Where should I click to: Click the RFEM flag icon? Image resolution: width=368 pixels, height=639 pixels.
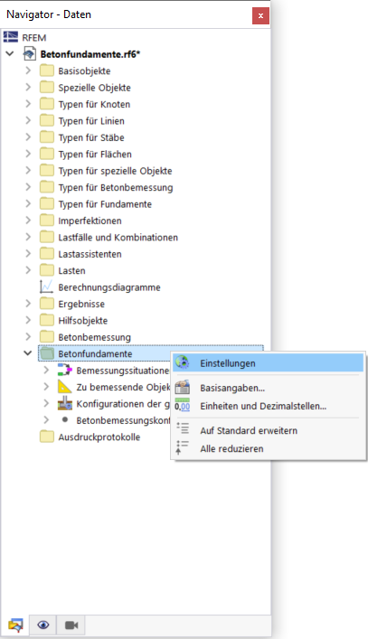(11, 37)
